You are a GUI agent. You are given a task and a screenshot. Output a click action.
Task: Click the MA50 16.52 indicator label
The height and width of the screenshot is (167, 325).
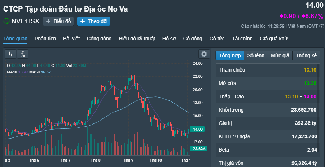[x=40, y=72]
